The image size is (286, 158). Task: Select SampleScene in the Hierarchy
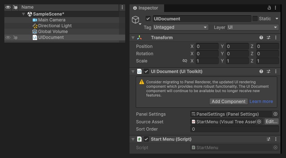(x=48, y=14)
